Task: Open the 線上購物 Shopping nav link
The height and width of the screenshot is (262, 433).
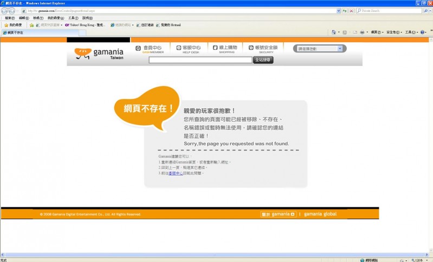Action: [227, 49]
